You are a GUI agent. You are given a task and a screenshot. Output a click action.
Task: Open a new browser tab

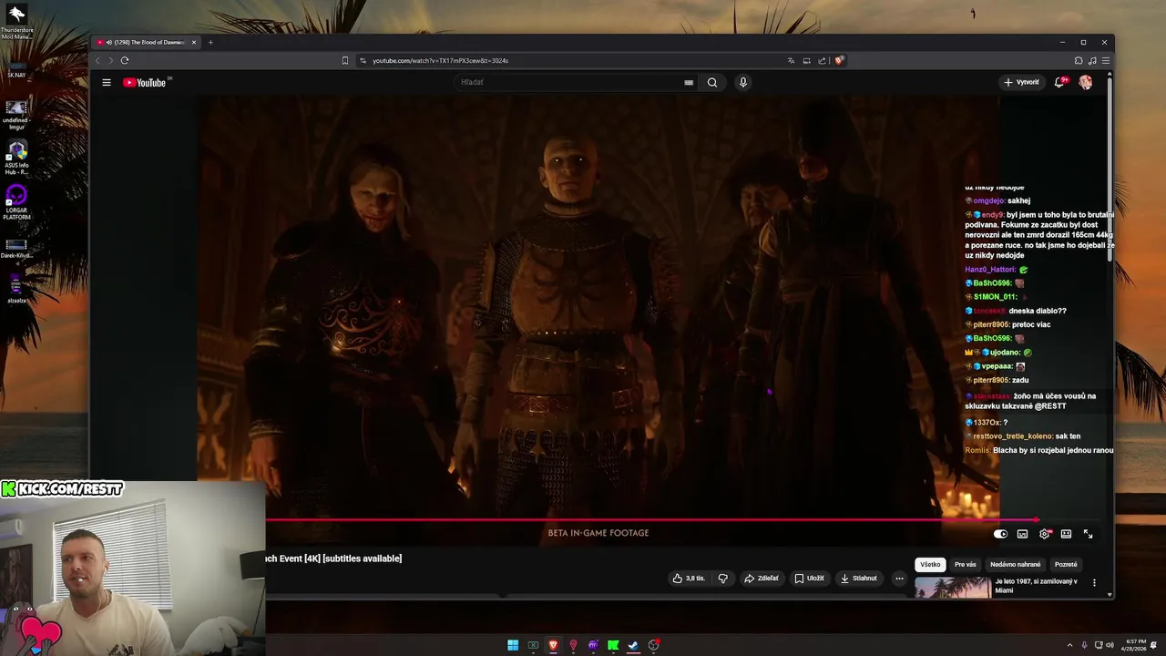click(x=210, y=42)
